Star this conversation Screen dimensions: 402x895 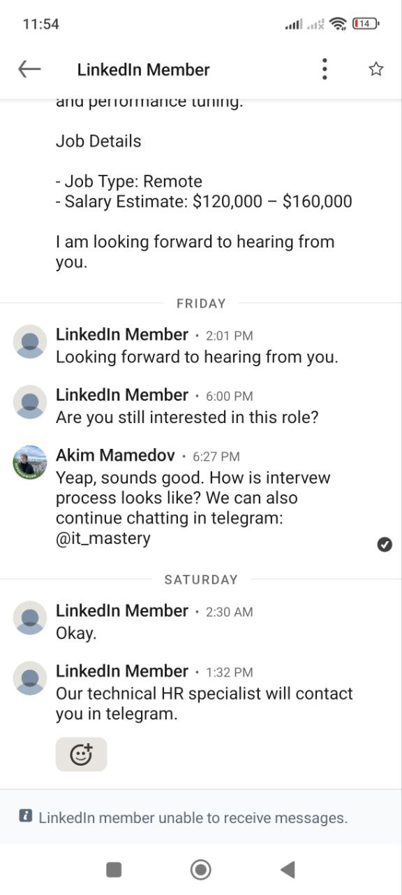tap(376, 69)
